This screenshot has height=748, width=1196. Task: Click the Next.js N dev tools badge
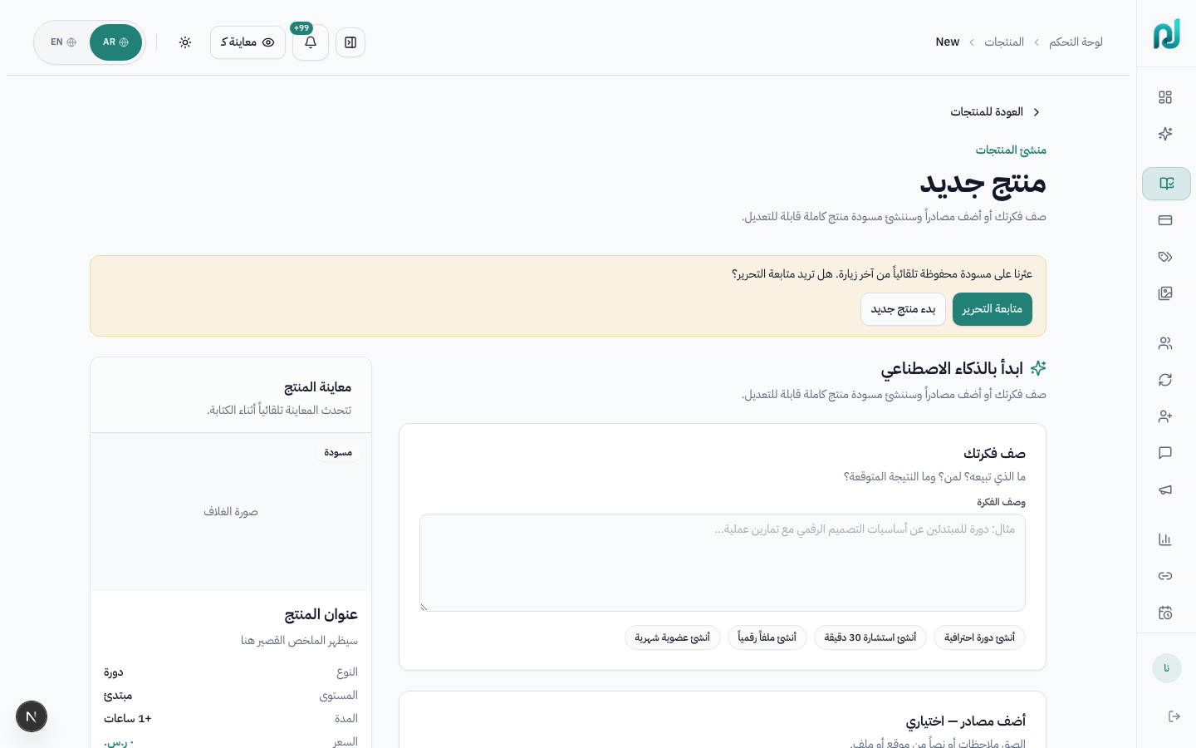(x=32, y=716)
